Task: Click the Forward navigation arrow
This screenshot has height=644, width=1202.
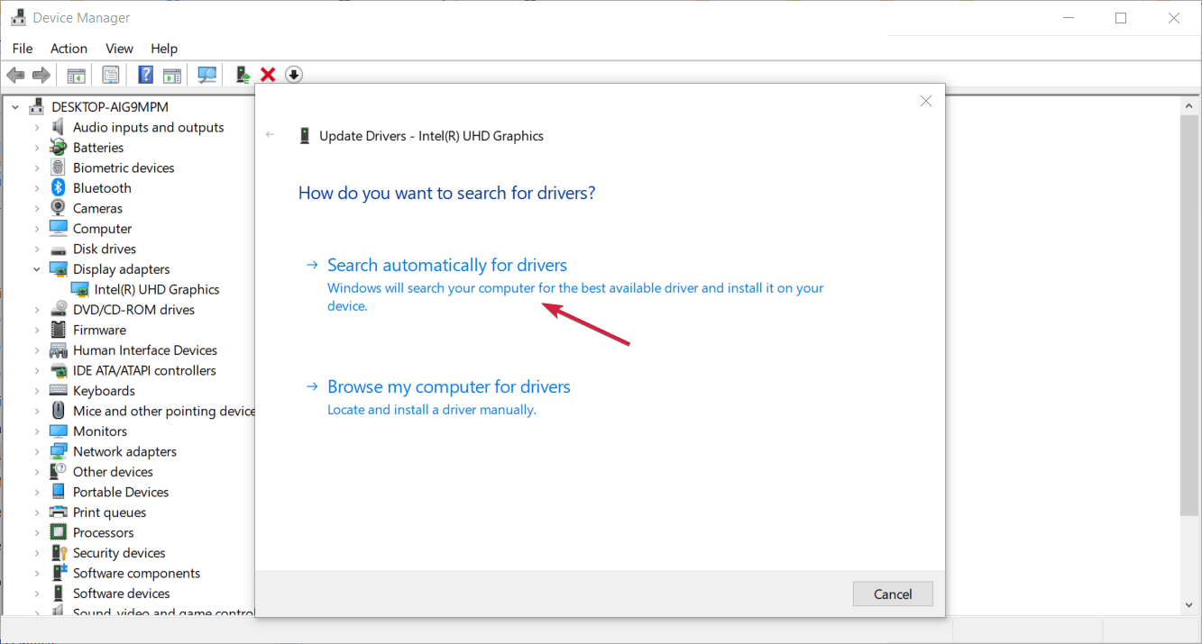Action: click(41, 74)
